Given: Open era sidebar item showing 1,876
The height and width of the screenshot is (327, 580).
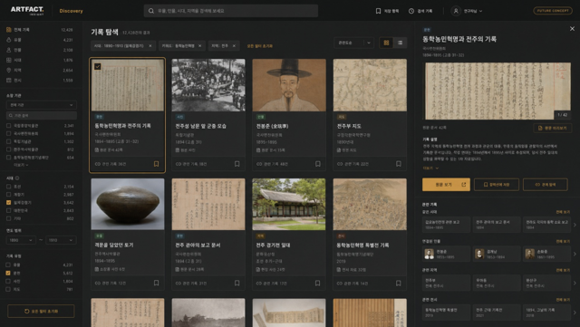Looking at the screenshot, I should (40, 60).
